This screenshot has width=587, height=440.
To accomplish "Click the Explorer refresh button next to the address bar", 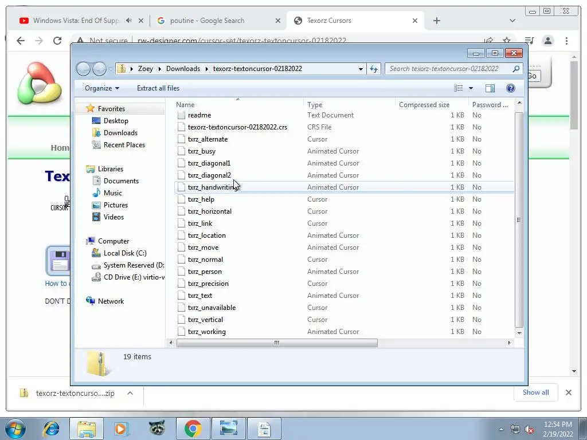I will tap(374, 69).
